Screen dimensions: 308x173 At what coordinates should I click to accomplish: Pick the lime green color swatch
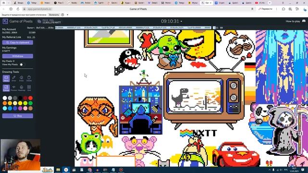26,103
